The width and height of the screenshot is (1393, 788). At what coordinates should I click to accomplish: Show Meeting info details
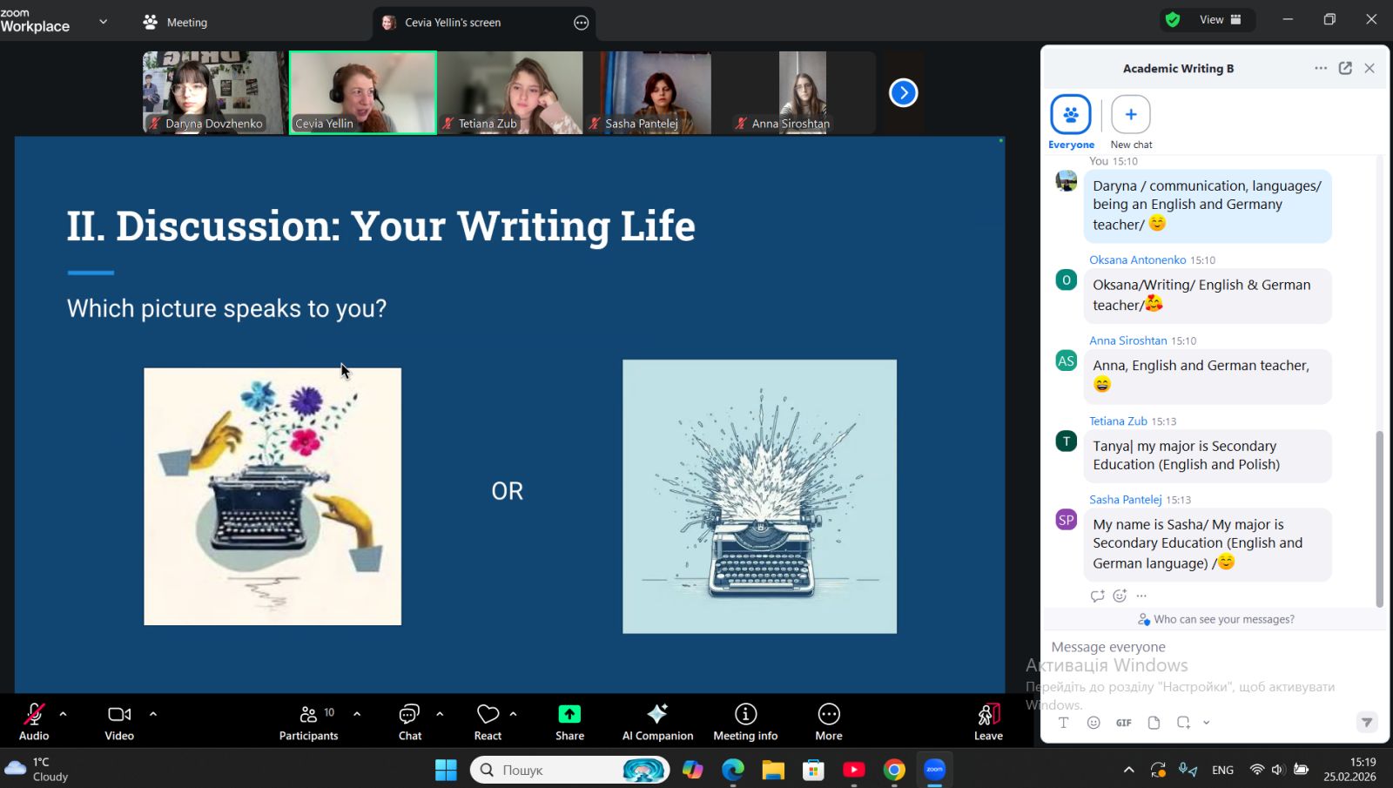pos(745,721)
